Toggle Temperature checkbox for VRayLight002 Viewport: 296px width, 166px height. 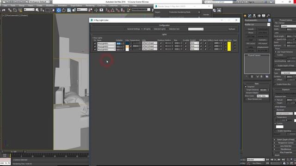(130, 46)
